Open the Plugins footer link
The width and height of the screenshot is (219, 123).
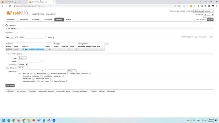[94, 91]
